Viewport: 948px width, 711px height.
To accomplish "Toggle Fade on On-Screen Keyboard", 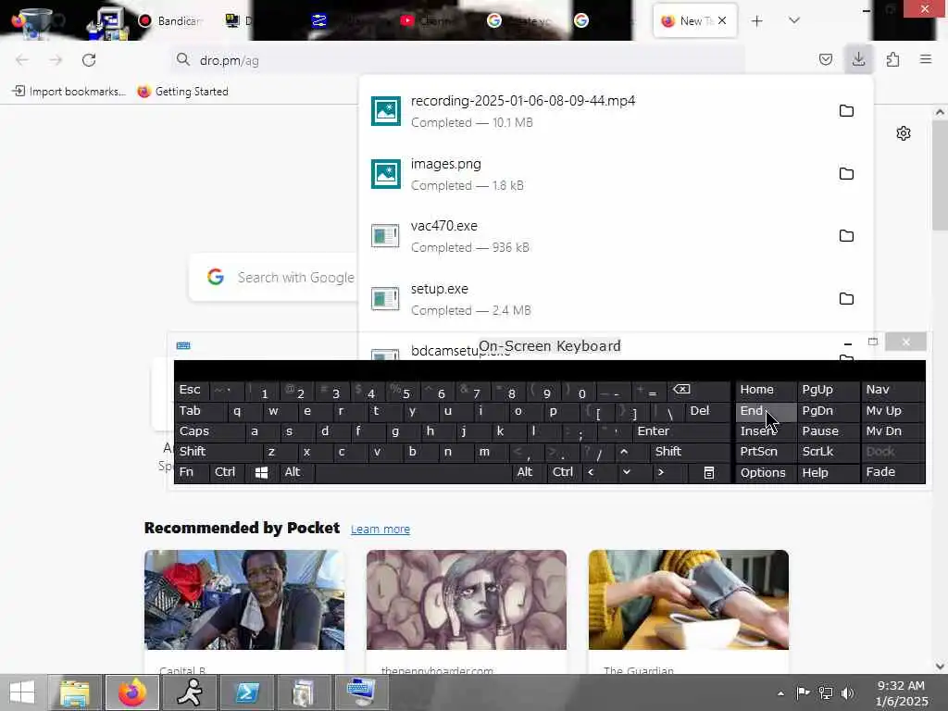I will 893,472.
